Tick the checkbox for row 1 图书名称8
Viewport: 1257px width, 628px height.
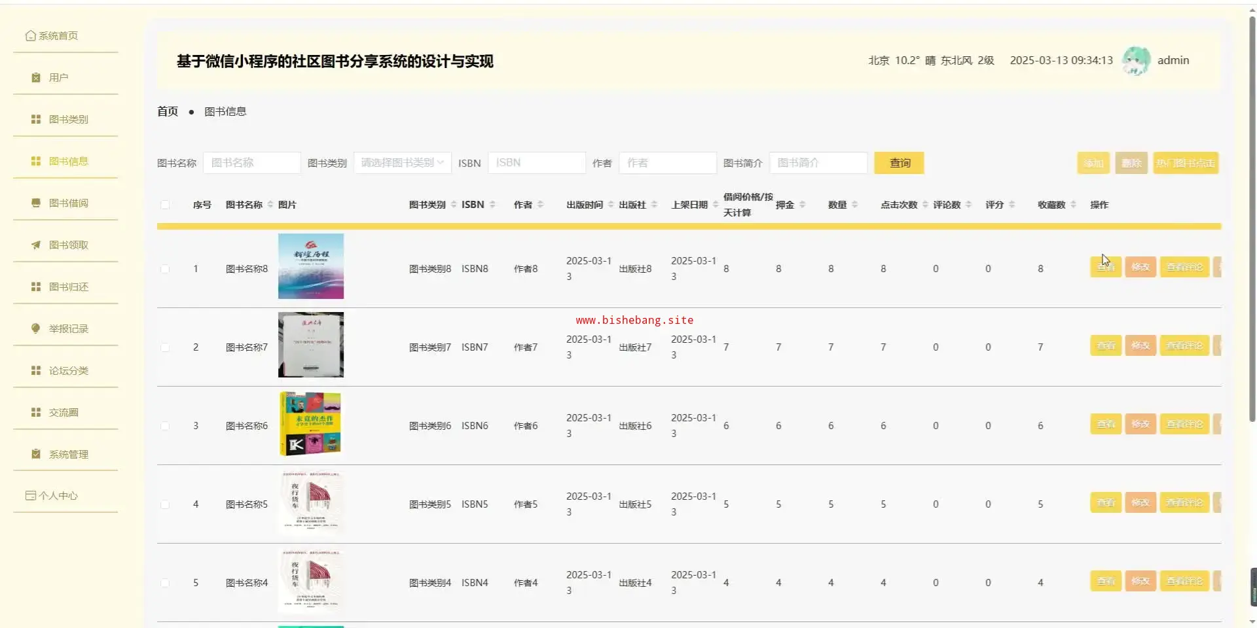(165, 269)
